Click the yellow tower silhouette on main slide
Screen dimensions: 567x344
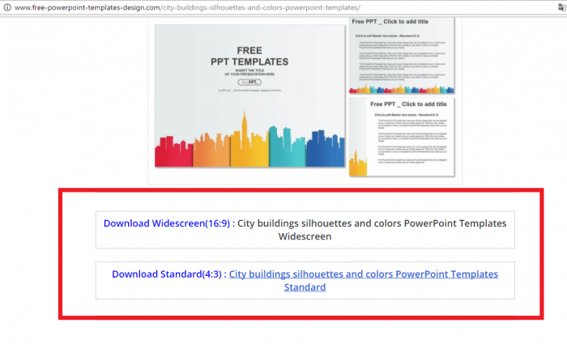[244, 142]
